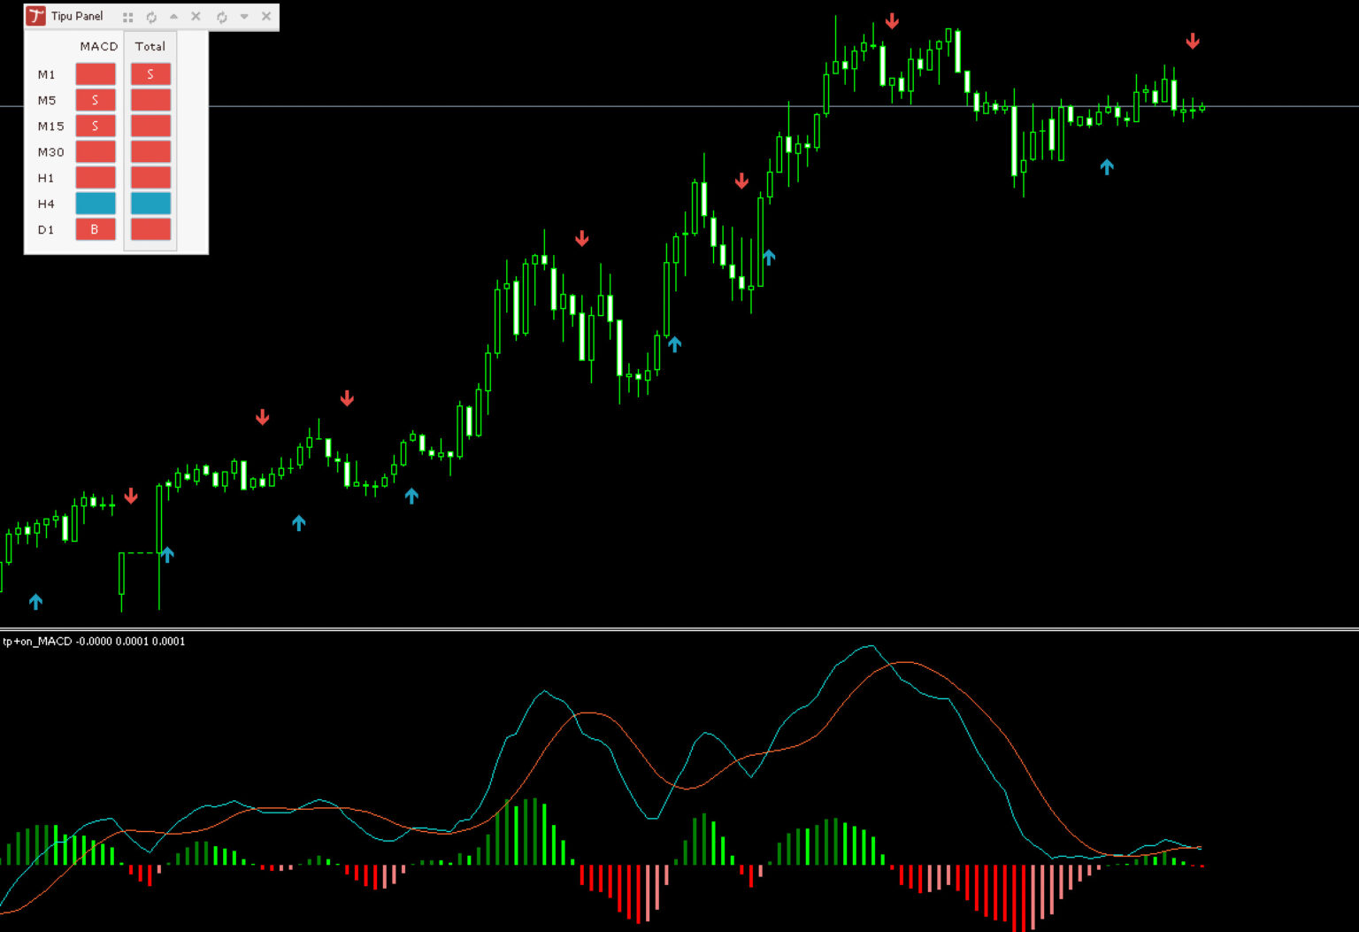Click the M5 MACD sell signal cell
The width and height of the screenshot is (1359, 932).
click(x=96, y=100)
